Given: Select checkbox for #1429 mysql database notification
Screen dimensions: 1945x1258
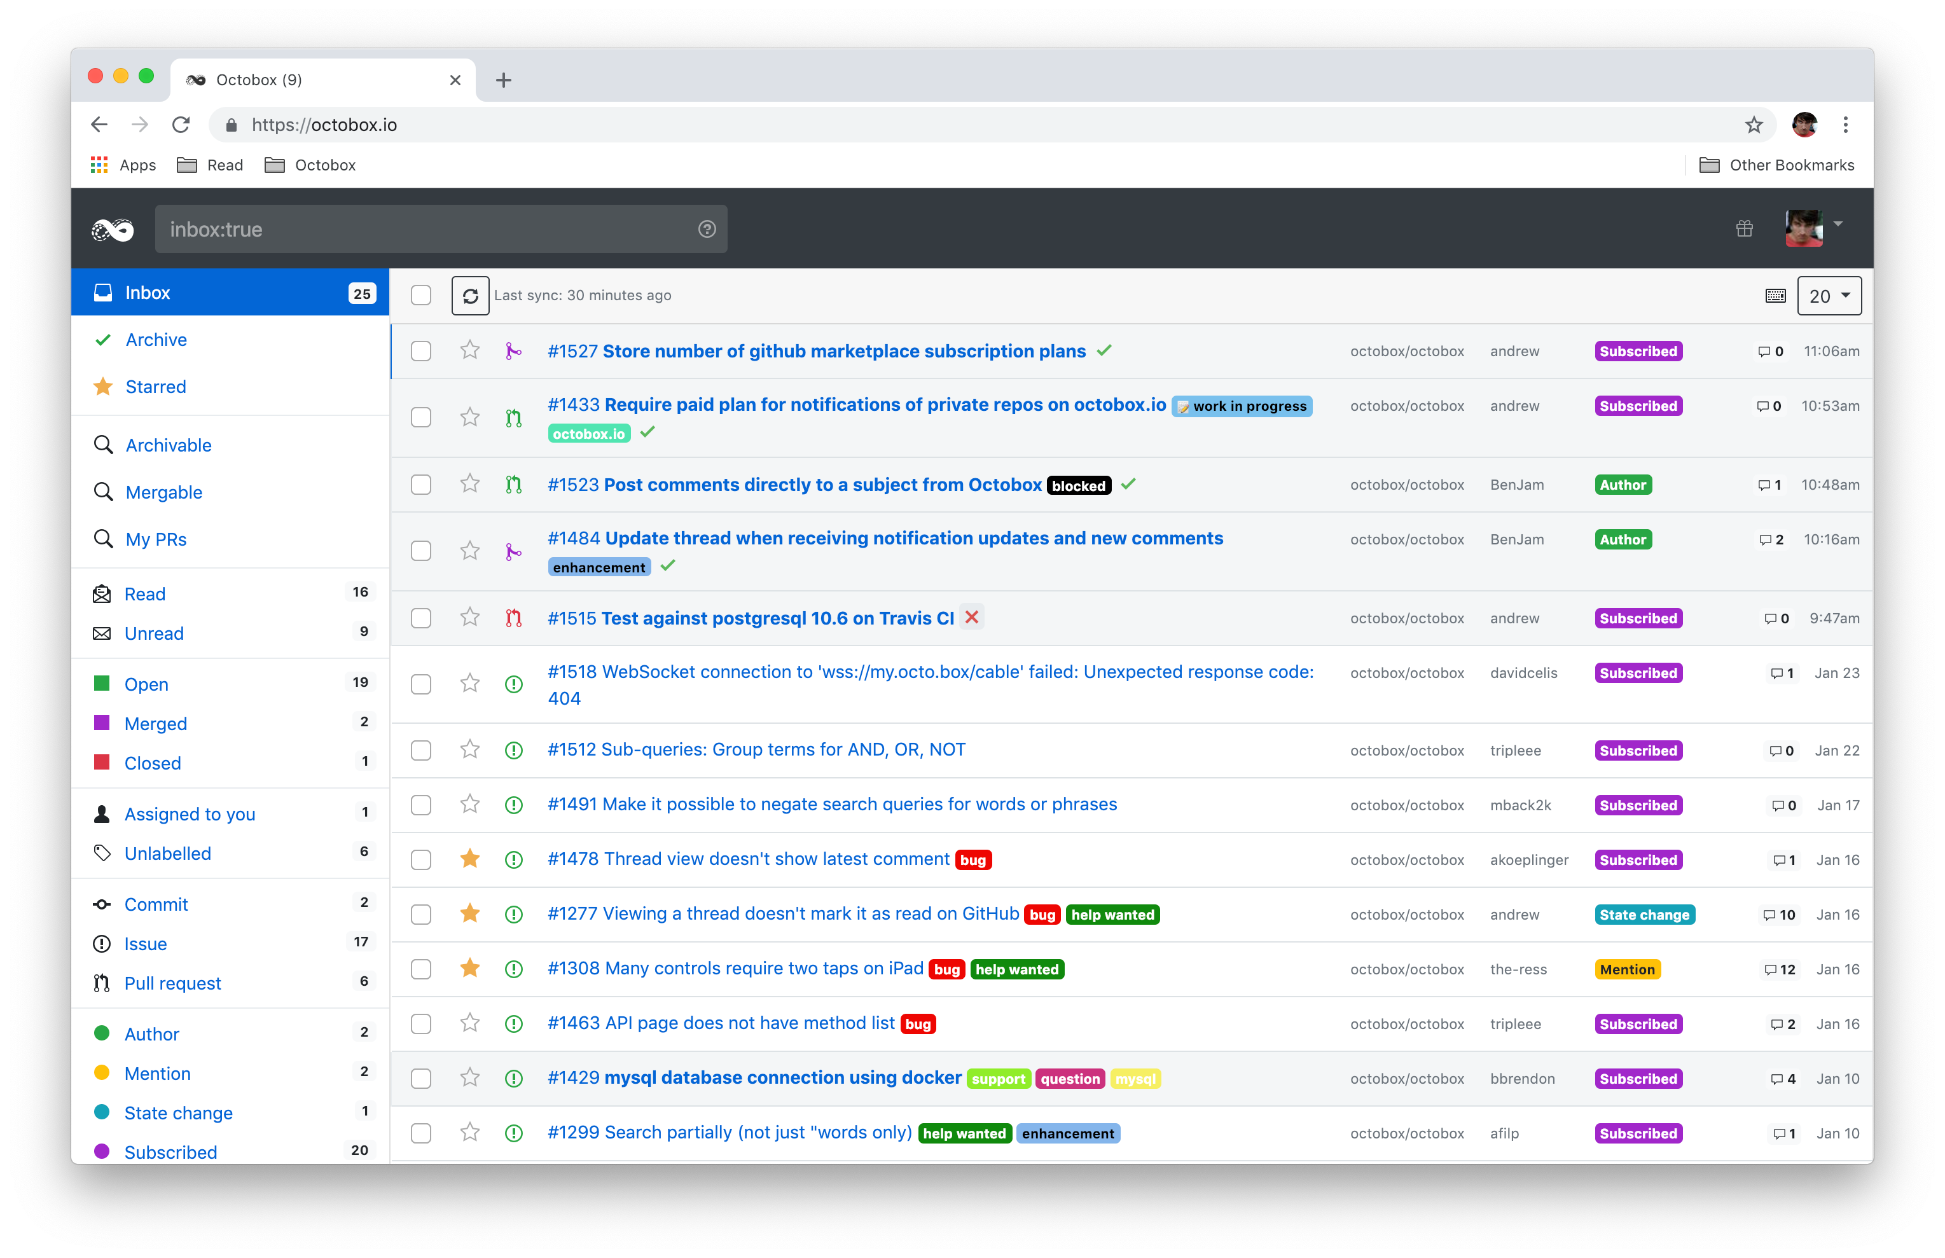Looking at the screenshot, I should pyautogui.click(x=420, y=1078).
